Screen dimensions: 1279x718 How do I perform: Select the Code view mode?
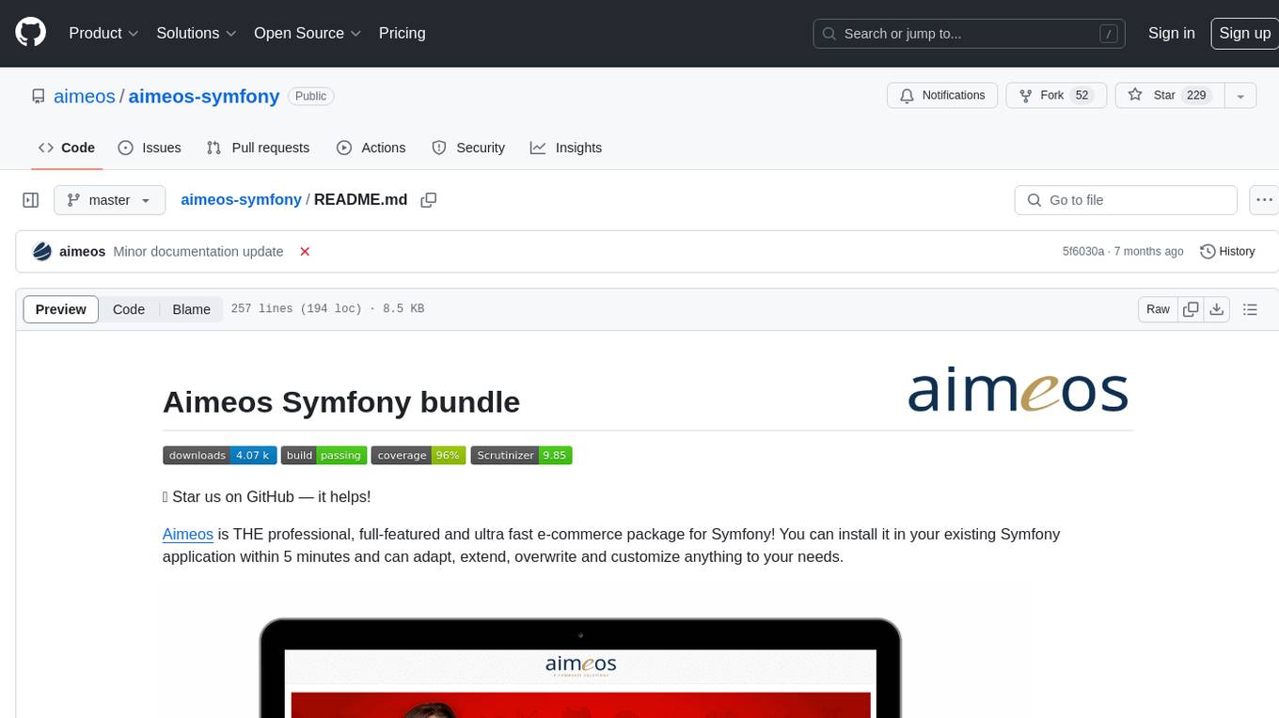point(129,309)
